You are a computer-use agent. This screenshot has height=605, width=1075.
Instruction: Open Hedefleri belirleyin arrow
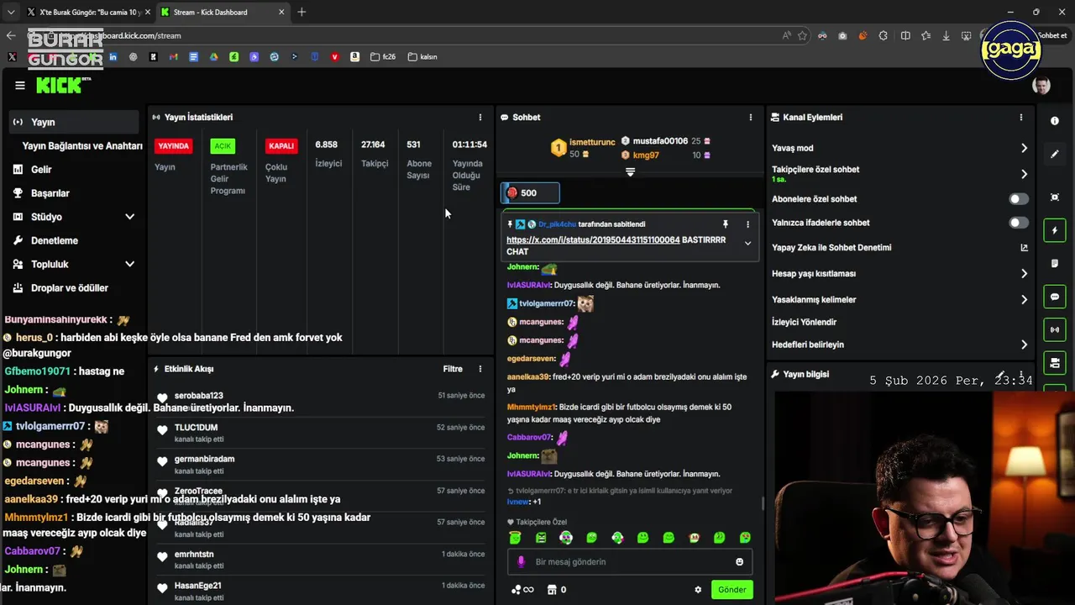(1024, 345)
